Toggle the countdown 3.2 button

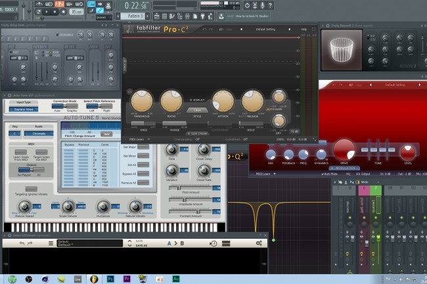[x=59, y=4]
